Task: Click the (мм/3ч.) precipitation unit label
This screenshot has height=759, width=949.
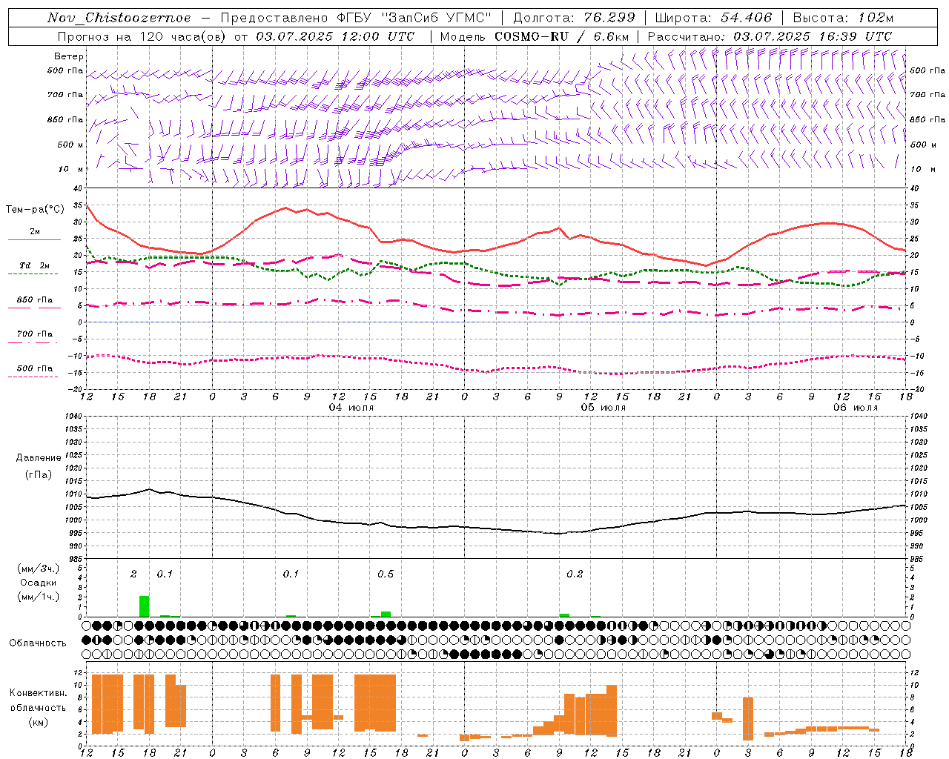Action: click(x=39, y=569)
